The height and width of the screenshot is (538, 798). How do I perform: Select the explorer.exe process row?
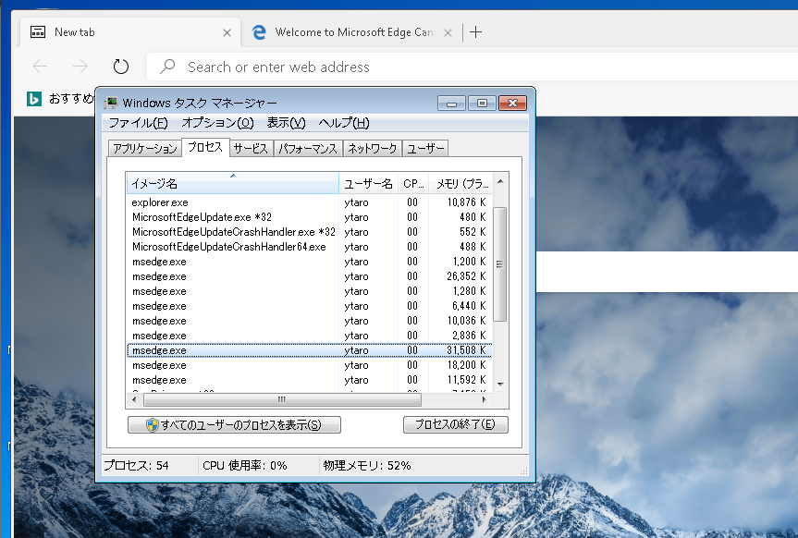pos(309,202)
